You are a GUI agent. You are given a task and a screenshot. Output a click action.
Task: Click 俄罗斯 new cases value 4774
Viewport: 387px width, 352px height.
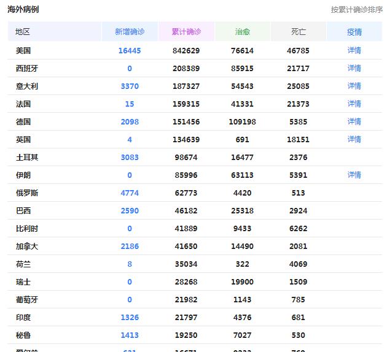(x=130, y=193)
